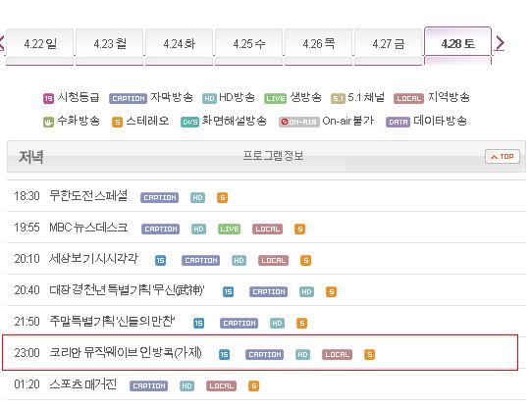Click HD badge on 무신 drama row
531x408 pixels.
(306, 292)
